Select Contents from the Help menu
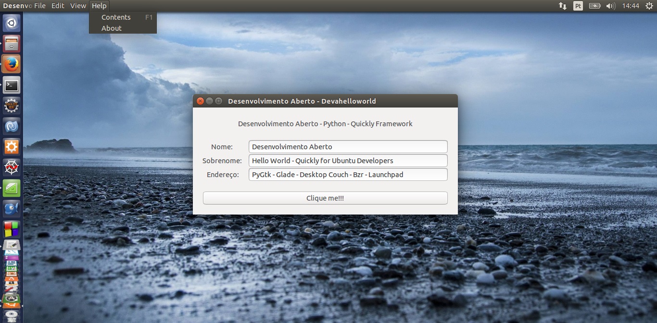Image resolution: width=657 pixels, height=323 pixels. pos(116,17)
